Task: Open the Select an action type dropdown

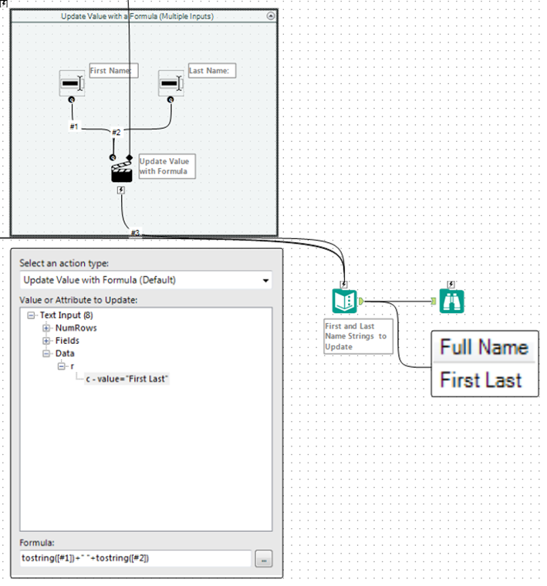Action: (x=146, y=280)
